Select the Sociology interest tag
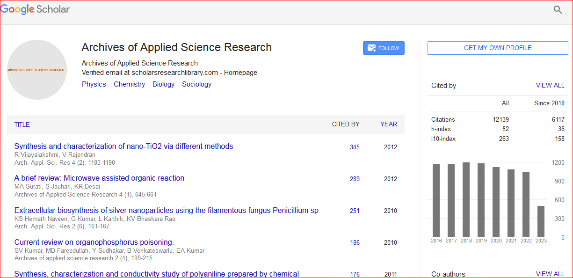 click(196, 84)
